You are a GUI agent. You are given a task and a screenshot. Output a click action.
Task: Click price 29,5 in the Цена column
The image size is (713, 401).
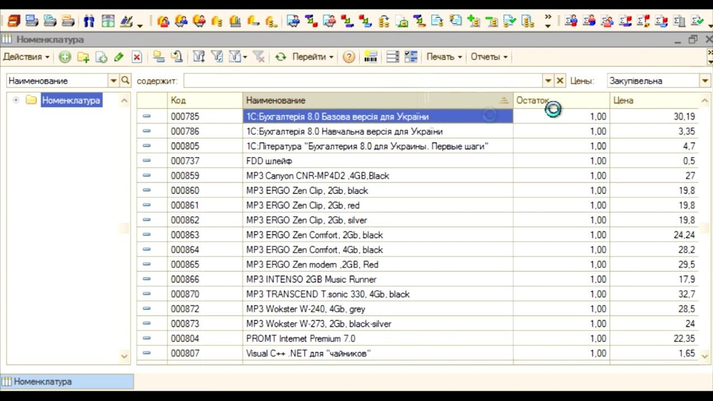click(686, 265)
